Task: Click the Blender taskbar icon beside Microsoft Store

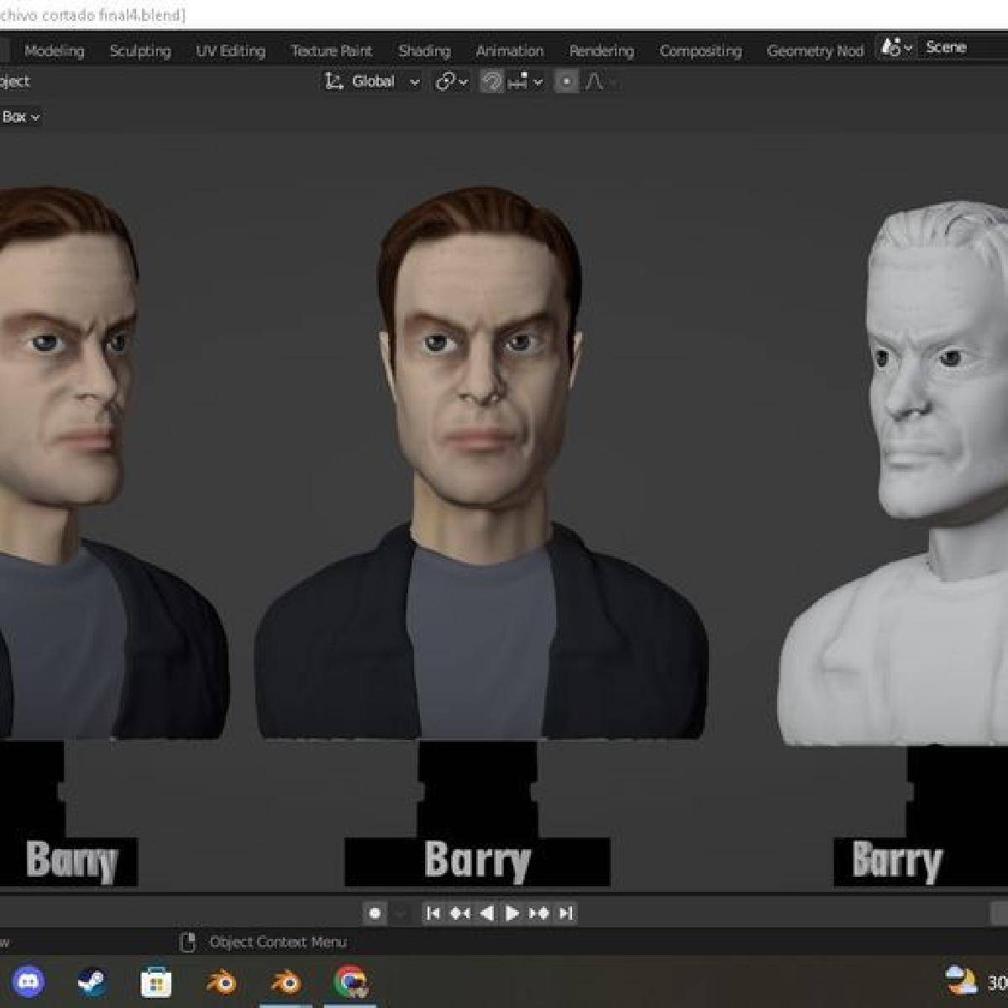Action: 221,981
